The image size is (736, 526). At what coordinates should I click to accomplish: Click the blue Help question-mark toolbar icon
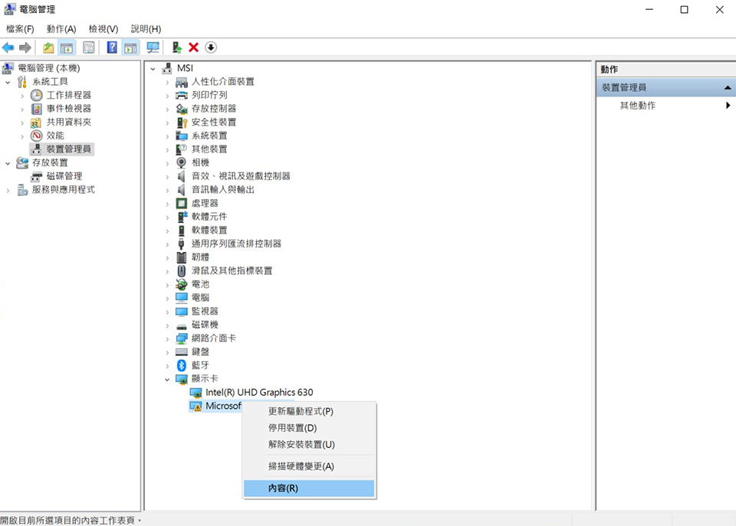(112, 47)
